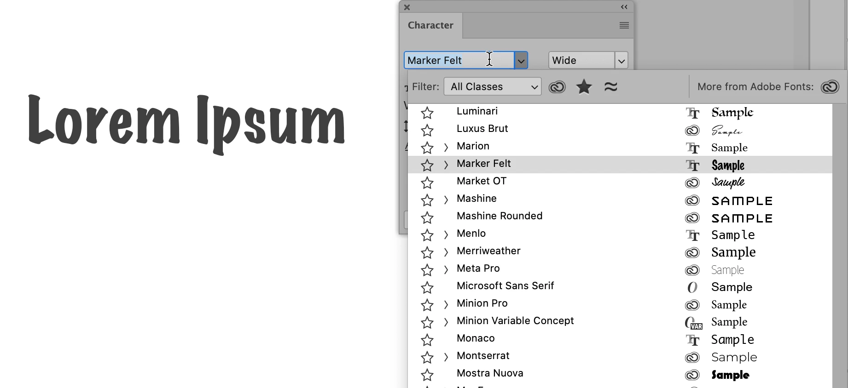Toggle favorite star for Merriweather
The height and width of the screenshot is (388, 848).
pyautogui.click(x=427, y=252)
